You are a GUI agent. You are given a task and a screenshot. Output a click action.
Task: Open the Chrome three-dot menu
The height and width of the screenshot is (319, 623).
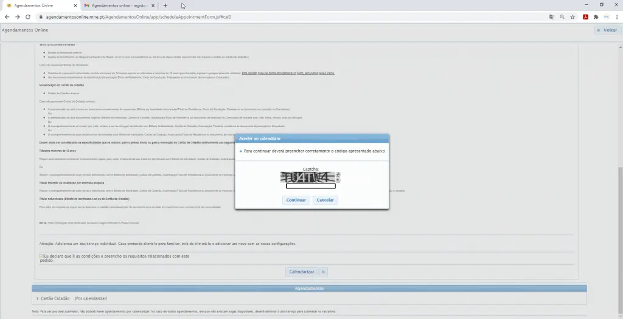tap(616, 17)
